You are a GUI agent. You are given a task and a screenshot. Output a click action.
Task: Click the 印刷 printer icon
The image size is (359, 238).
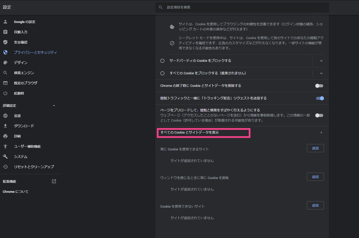pyautogui.click(x=5, y=136)
